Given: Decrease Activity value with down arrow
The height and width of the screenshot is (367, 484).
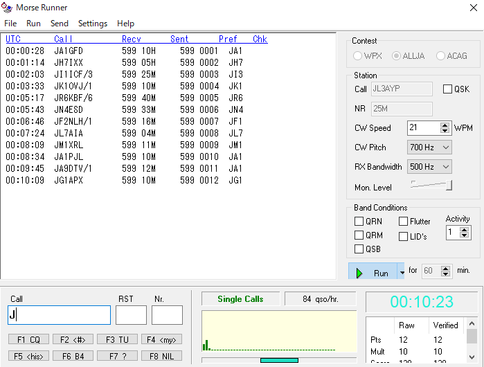Looking at the screenshot, I should (x=464, y=235).
